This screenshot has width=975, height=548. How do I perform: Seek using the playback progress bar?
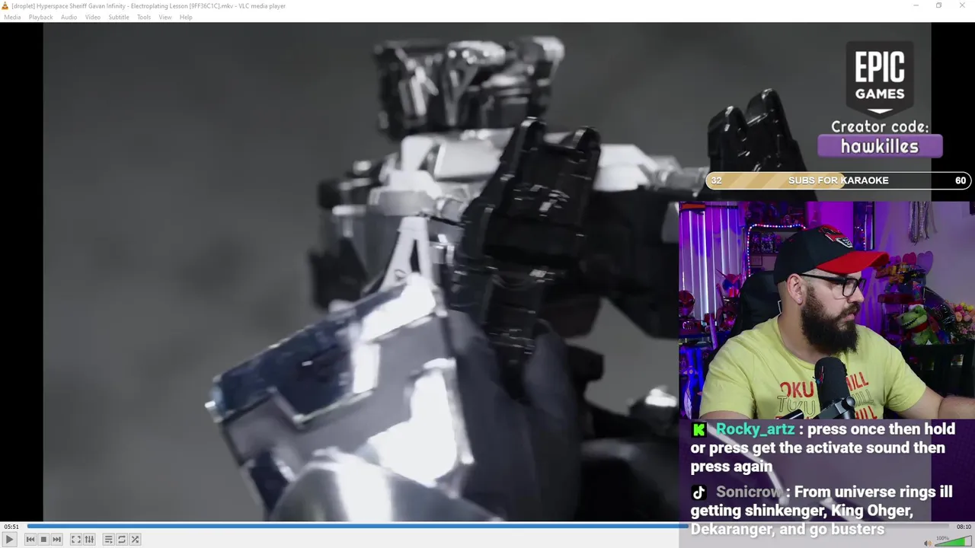[x=487, y=526]
